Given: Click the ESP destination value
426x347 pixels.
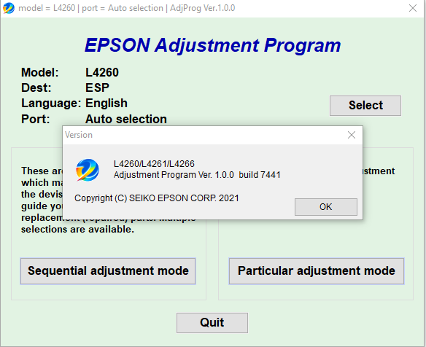Looking at the screenshot, I should tap(97, 87).
